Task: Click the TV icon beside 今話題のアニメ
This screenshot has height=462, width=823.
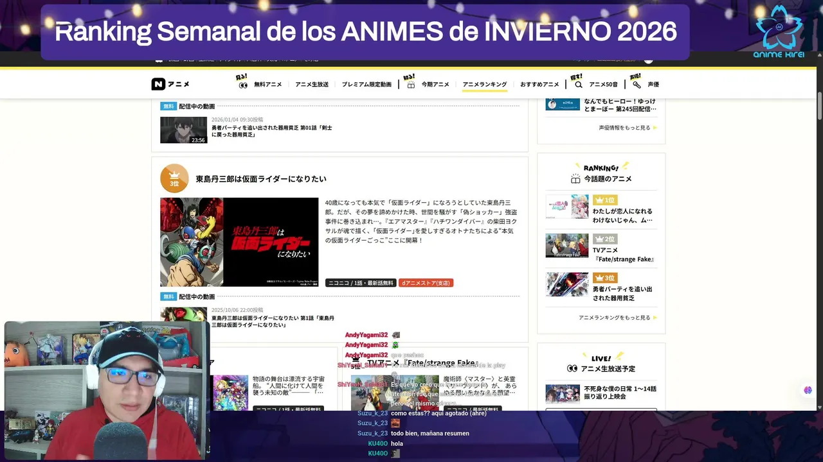Action: coord(575,179)
